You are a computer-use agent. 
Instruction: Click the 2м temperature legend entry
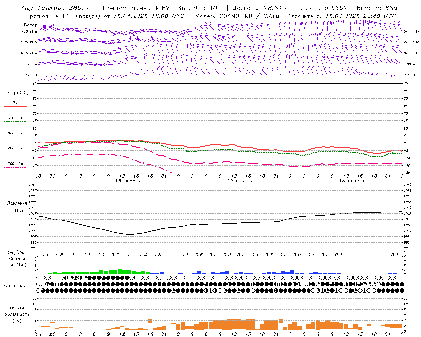coord(15,103)
